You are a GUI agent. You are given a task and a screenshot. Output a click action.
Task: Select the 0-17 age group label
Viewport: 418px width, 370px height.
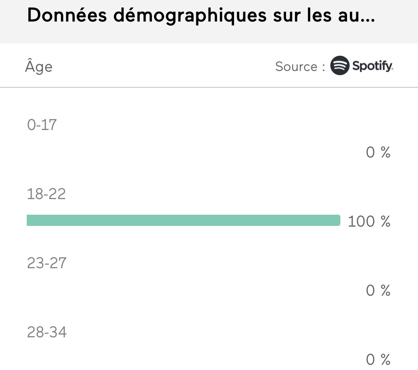(42, 125)
